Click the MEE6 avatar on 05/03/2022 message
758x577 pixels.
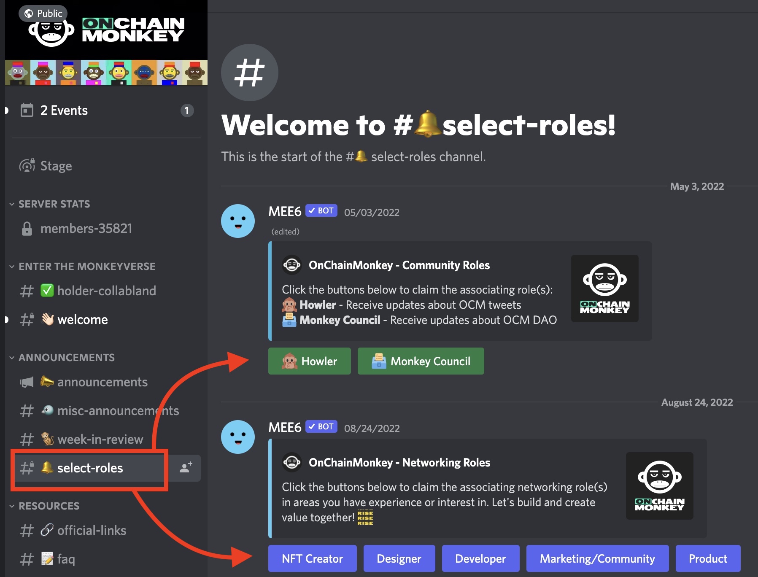tap(238, 221)
